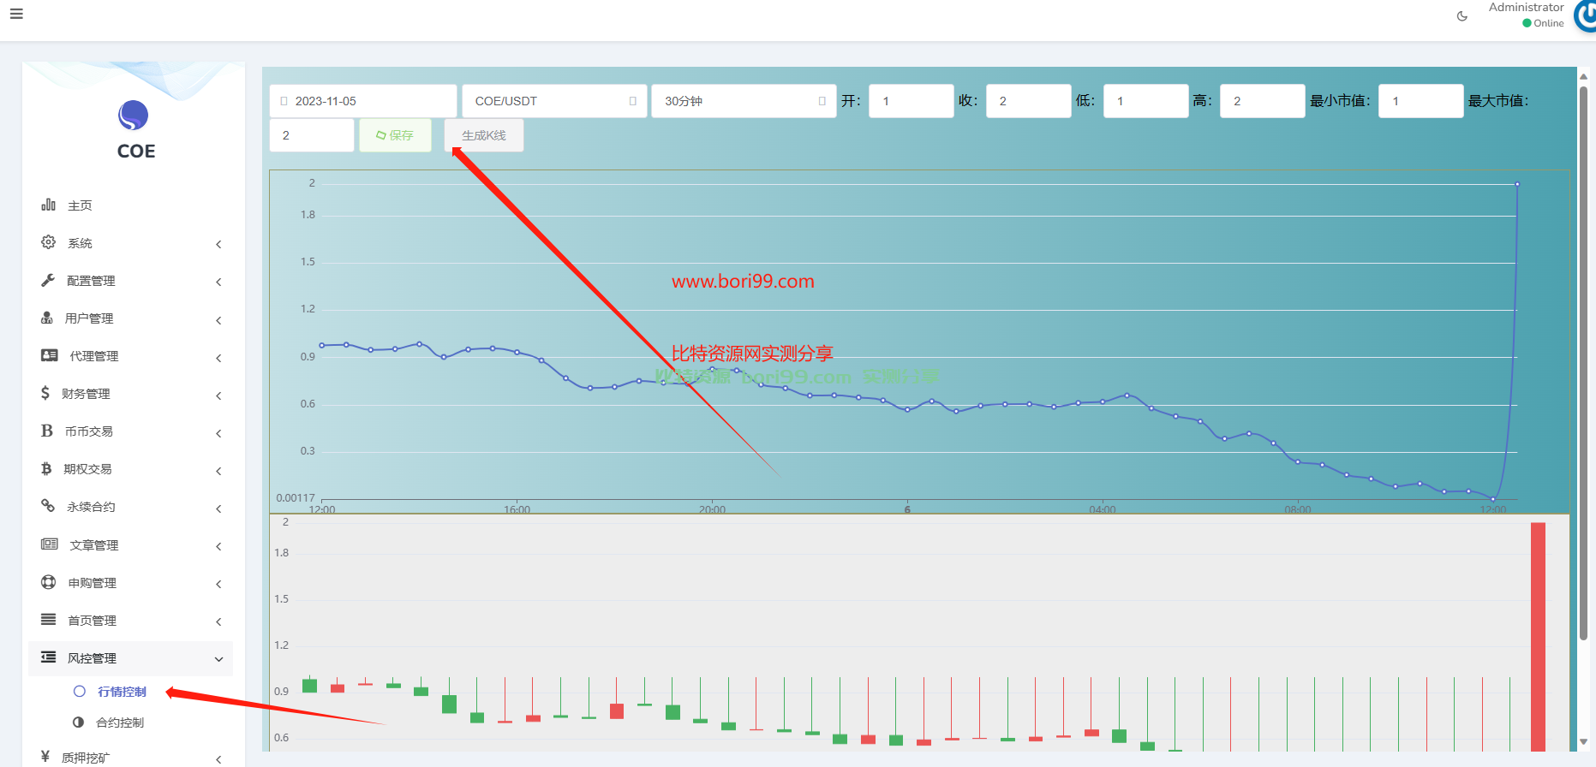Viewport: 1596px width, 767px height.
Task: Expand the 文章管理 menu chevron
Action: point(219,546)
